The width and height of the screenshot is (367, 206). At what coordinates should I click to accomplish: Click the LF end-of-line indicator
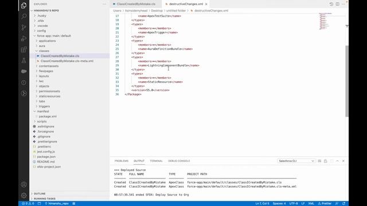pyautogui.click(x=303, y=204)
